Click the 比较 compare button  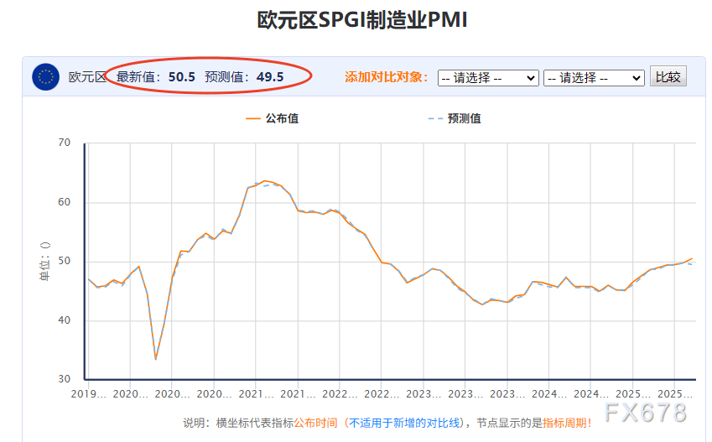[668, 76]
